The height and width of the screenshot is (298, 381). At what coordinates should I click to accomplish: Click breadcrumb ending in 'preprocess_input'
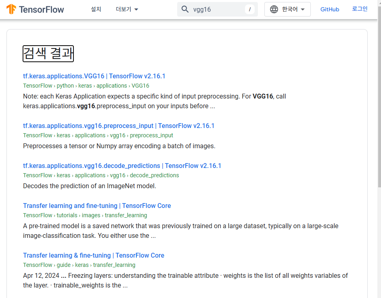click(98, 135)
